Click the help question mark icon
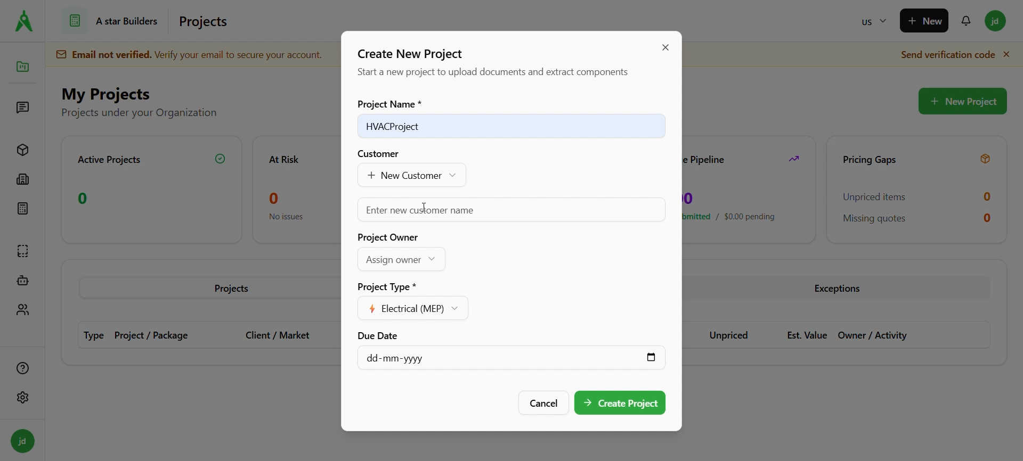 click(x=22, y=368)
